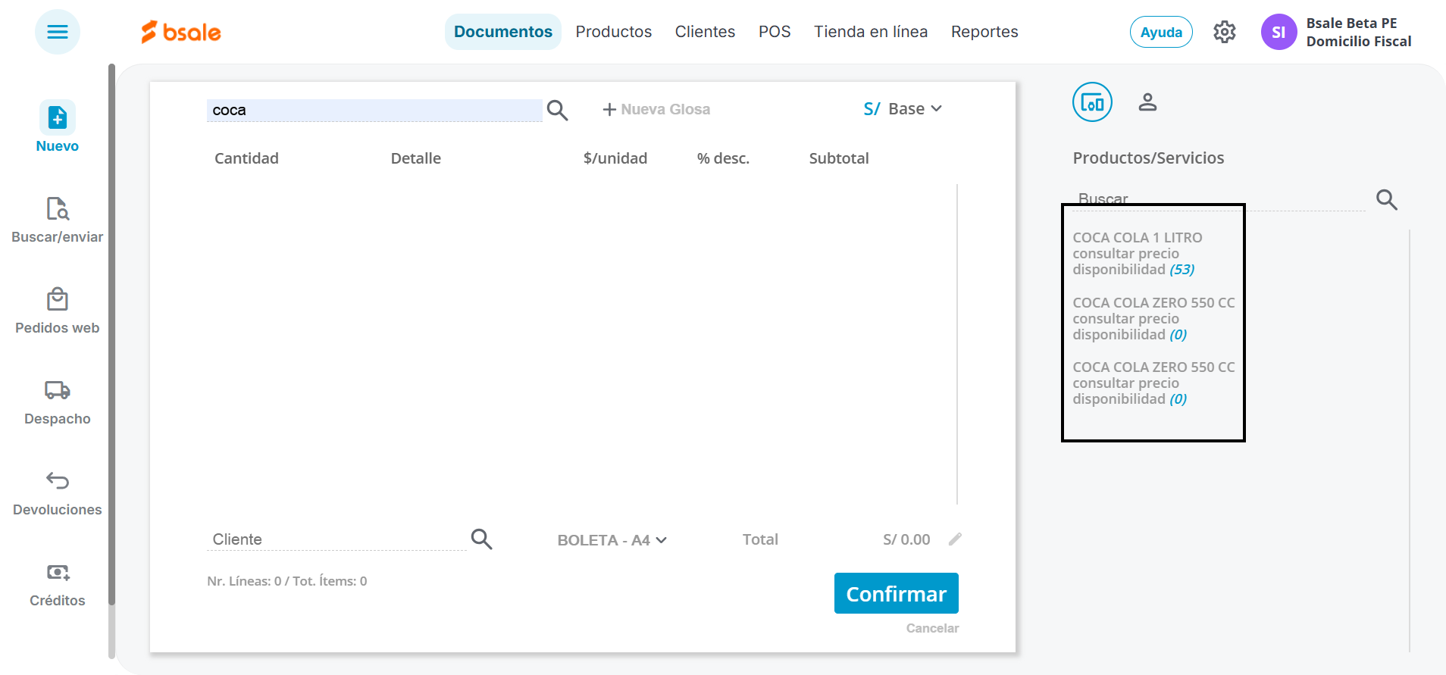
Task: Open the Tienda en línea tab
Action: [x=871, y=32]
